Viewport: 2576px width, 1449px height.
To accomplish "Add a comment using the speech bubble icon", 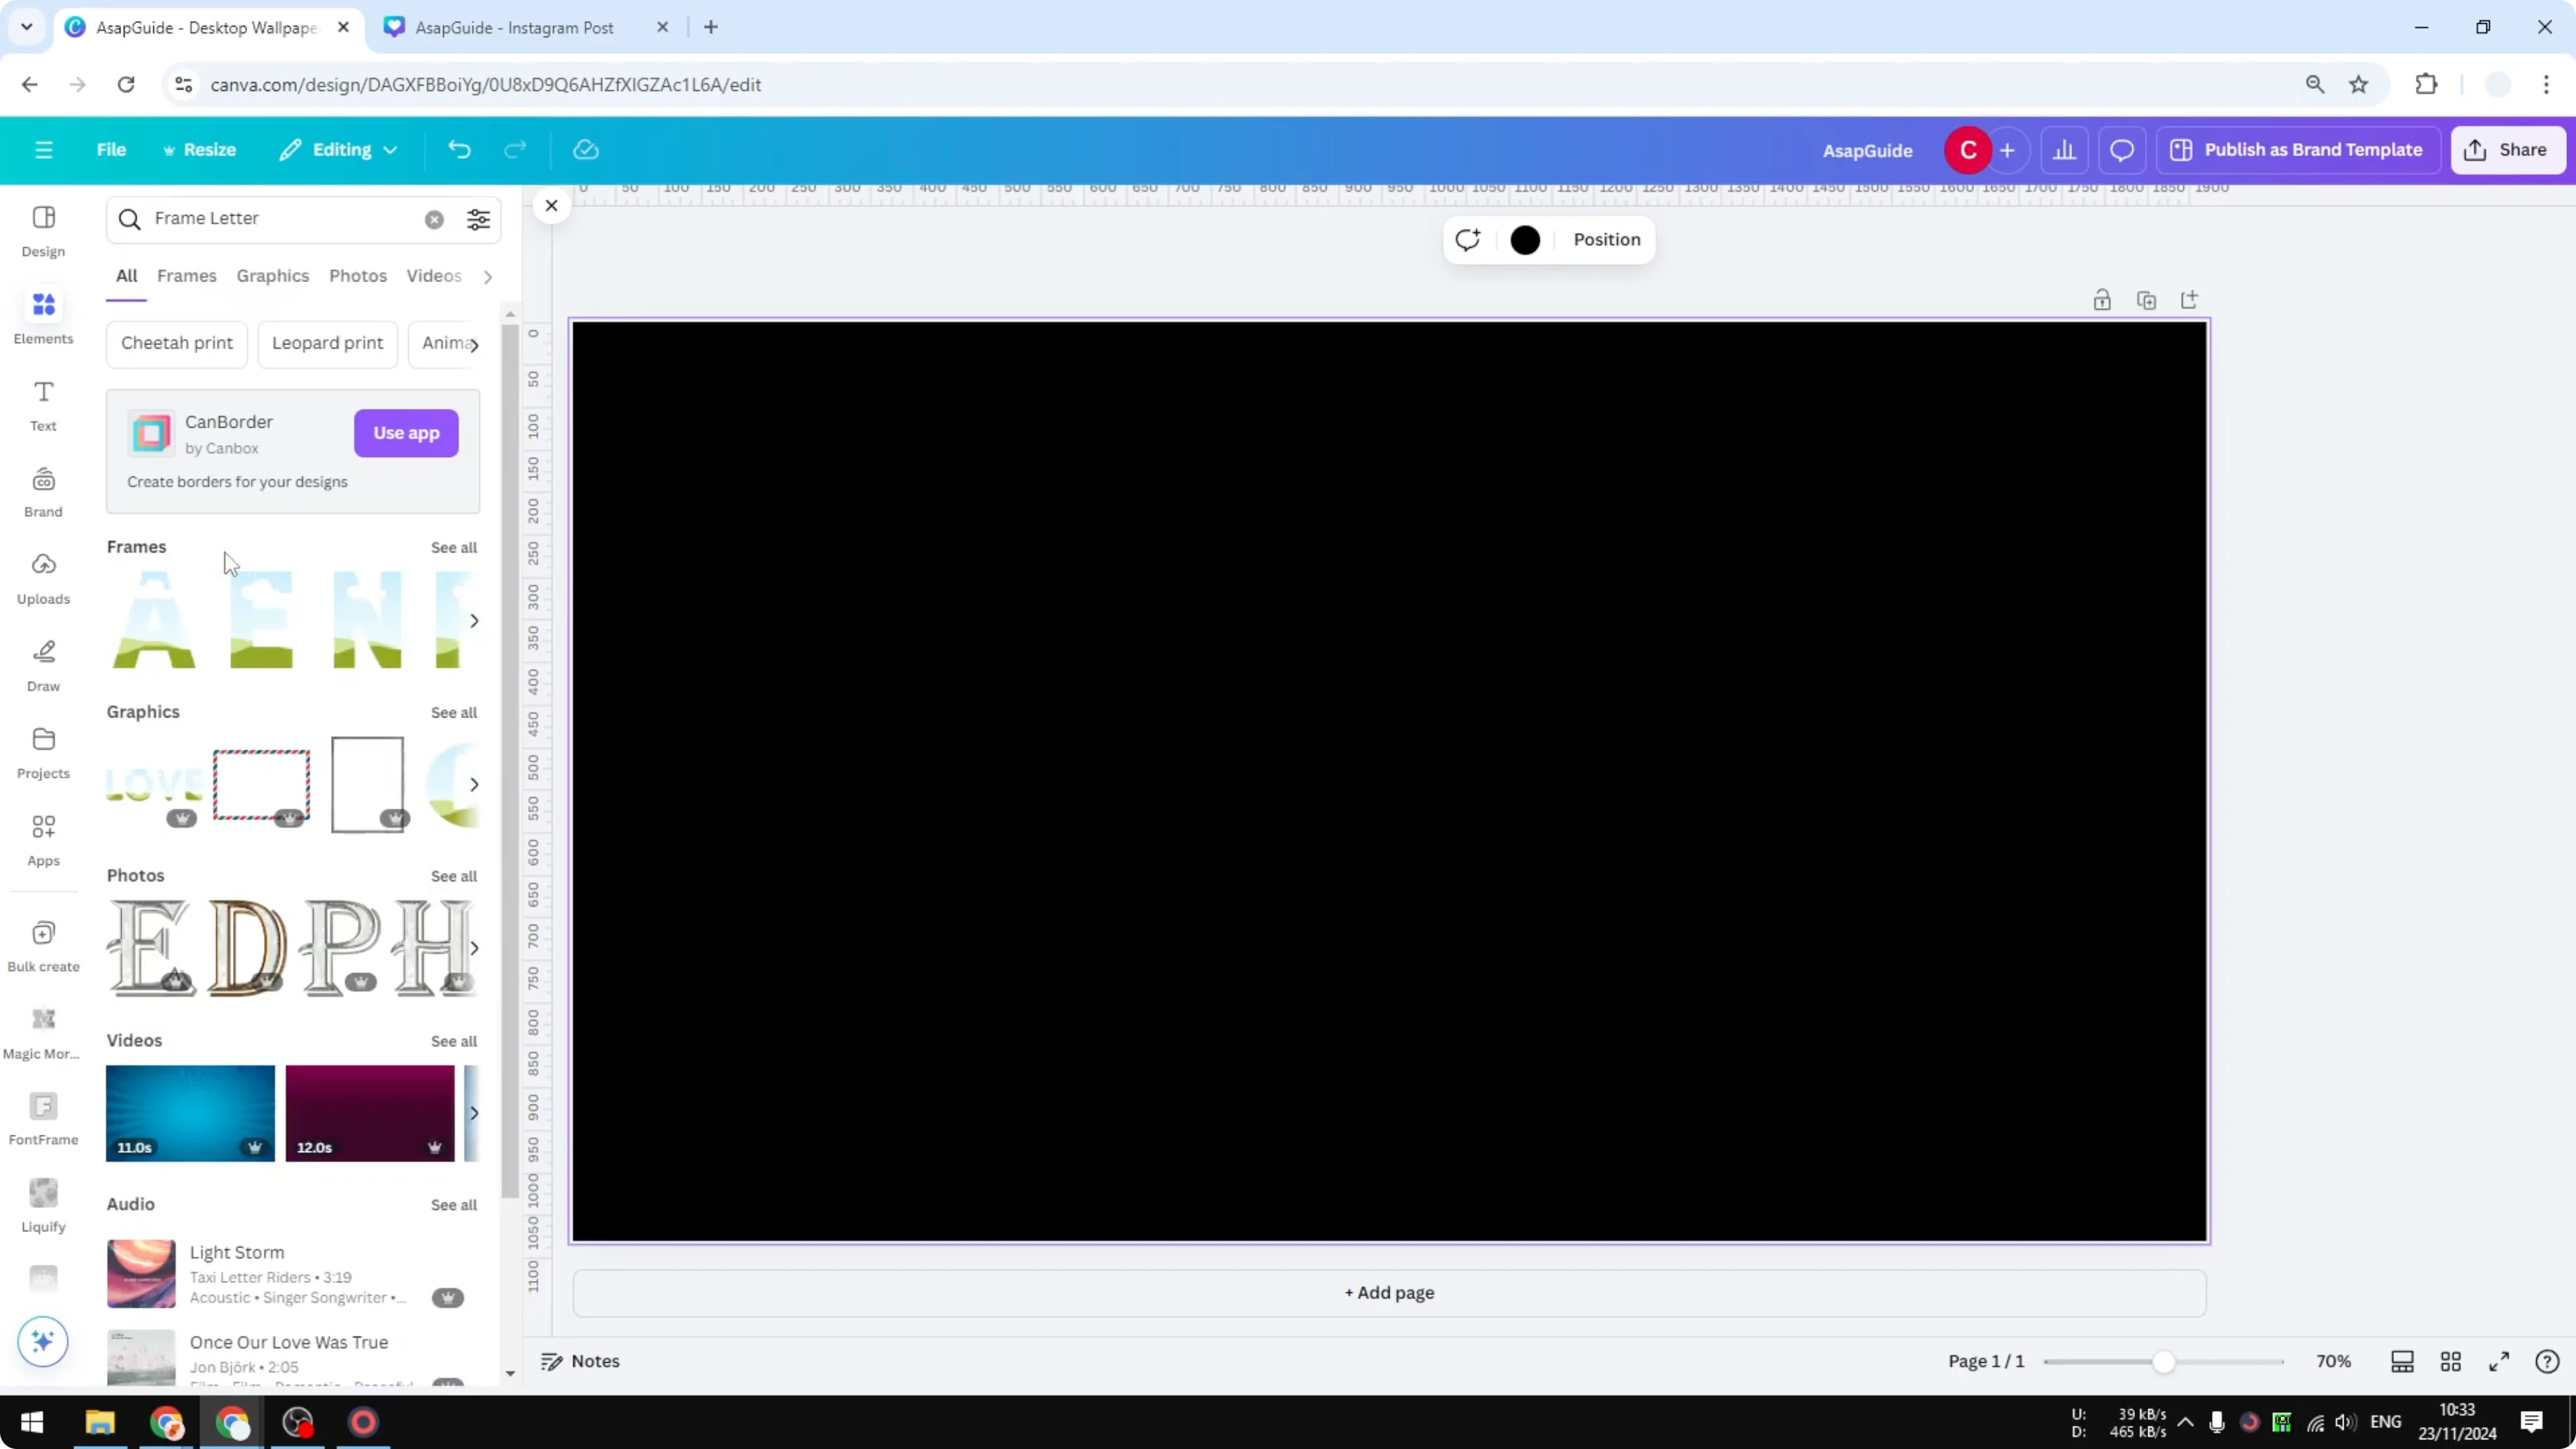I will pos(2122,149).
